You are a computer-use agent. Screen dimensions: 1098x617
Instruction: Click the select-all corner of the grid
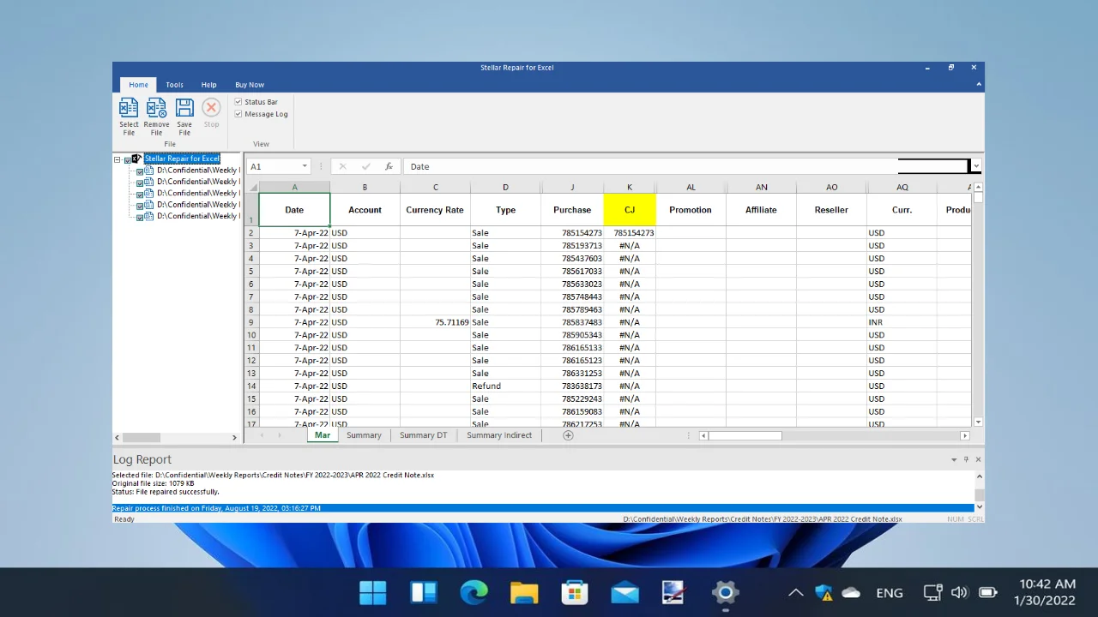coord(252,187)
